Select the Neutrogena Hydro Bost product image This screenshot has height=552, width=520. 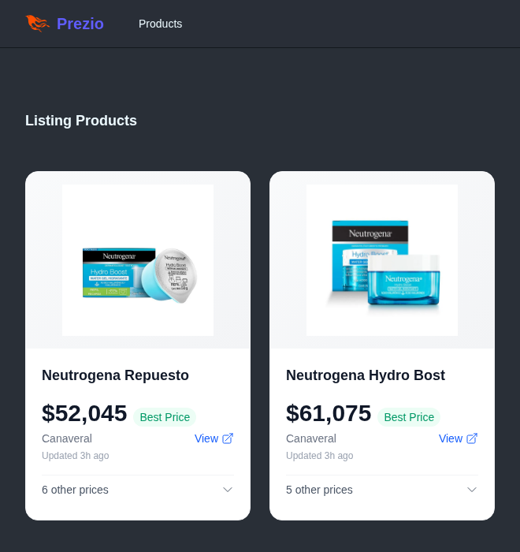click(382, 260)
